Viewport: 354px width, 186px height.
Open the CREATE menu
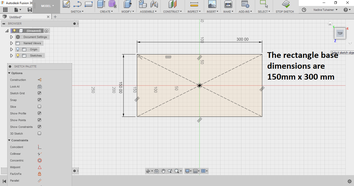106,12
